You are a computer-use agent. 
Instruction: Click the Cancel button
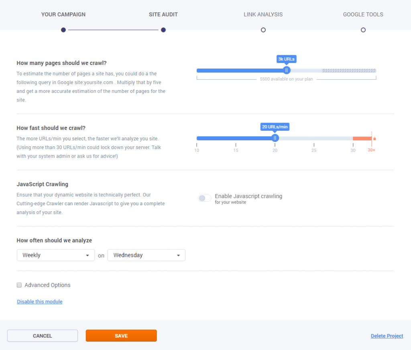(43, 336)
